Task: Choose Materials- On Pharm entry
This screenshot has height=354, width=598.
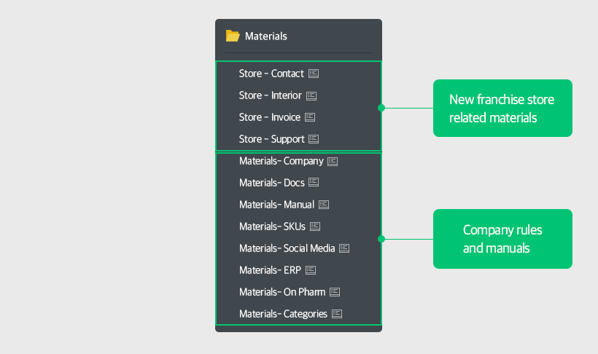Action: 282,292
